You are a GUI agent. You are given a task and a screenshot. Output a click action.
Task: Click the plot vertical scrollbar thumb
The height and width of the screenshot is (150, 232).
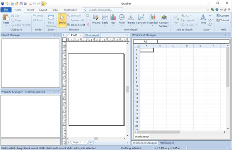(x=127, y=89)
